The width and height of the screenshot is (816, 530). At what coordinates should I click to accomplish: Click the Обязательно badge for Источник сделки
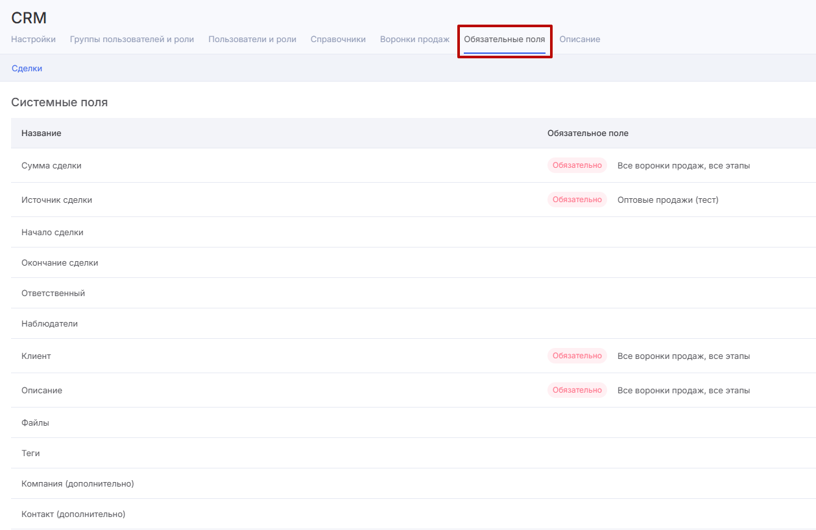[577, 200]
